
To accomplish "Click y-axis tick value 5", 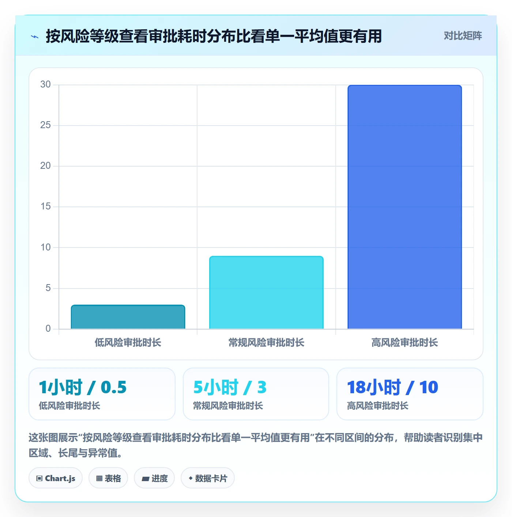I will click(x=48, y=288).
